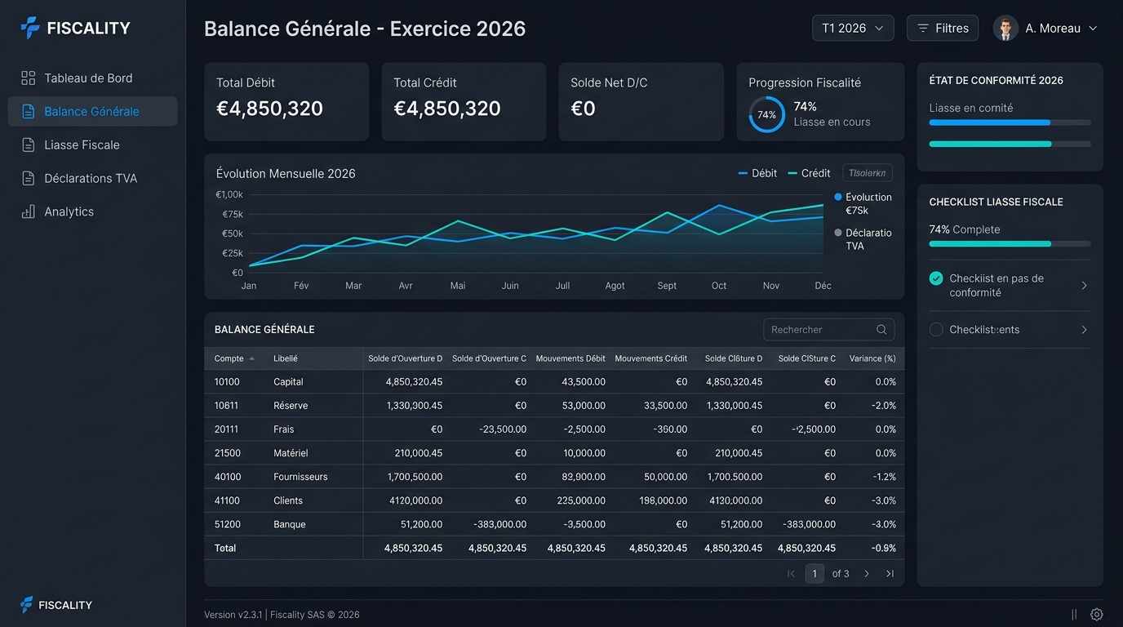Click the two-bar icon beside the footer gear
Image resolution: width=1123 pixels, height=627 pixels.
[1074, 615]
